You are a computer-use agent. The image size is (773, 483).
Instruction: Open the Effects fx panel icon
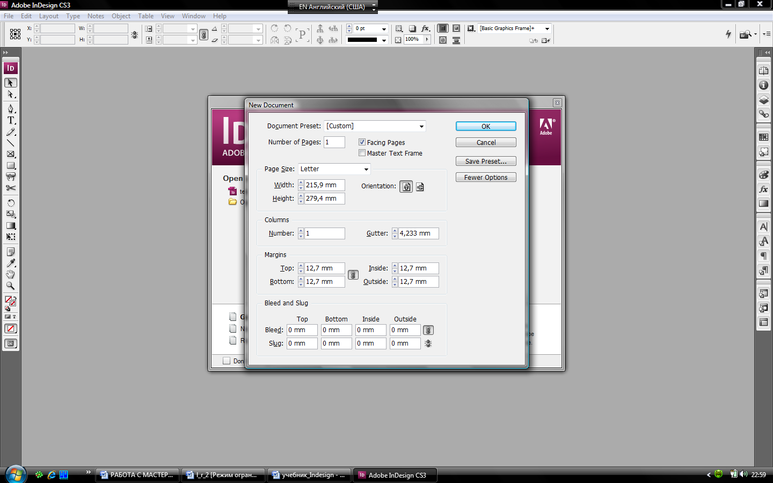pyautogui.click(x=763, y=189)
